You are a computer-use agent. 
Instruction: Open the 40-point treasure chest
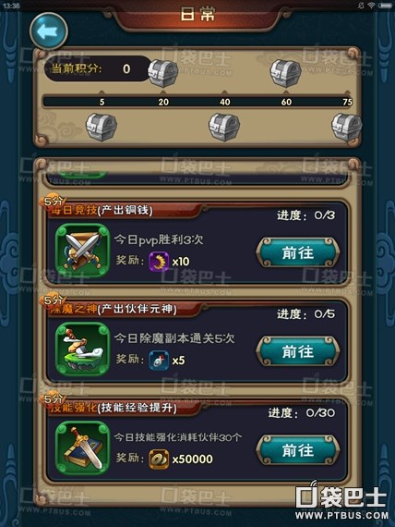coord(224,127)
